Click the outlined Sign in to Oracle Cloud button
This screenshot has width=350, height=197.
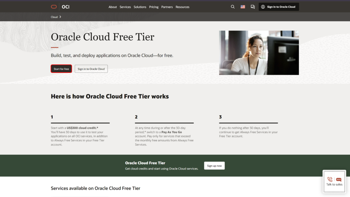[x=91, y=69]
